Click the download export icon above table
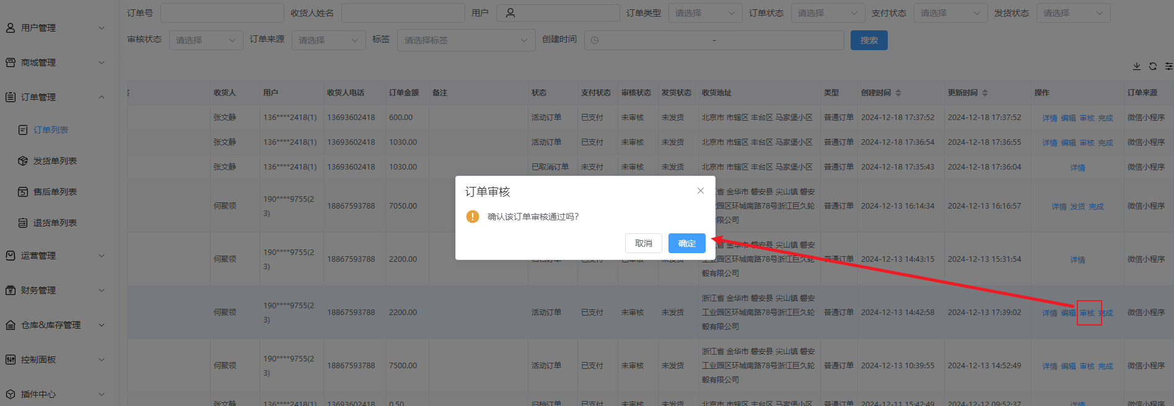The height and width of the screenshot is (406, 1174). tap(1137, 66)
